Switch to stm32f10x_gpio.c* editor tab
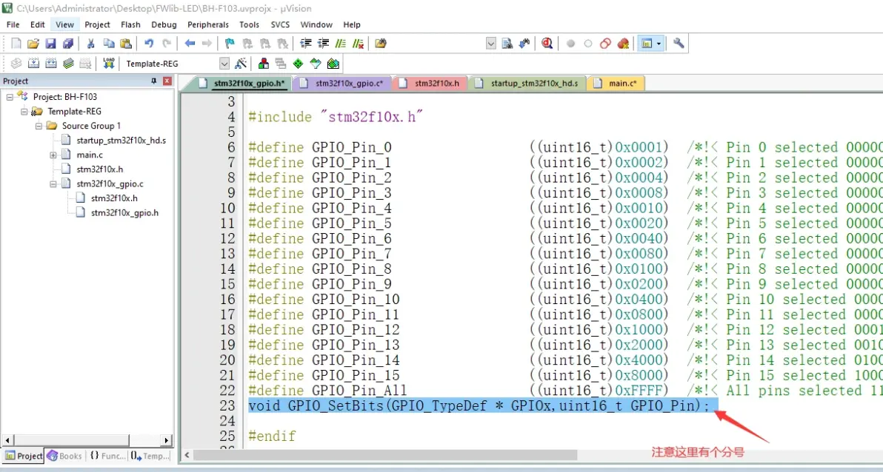This screenshot has width=883, height=472. 342,84
